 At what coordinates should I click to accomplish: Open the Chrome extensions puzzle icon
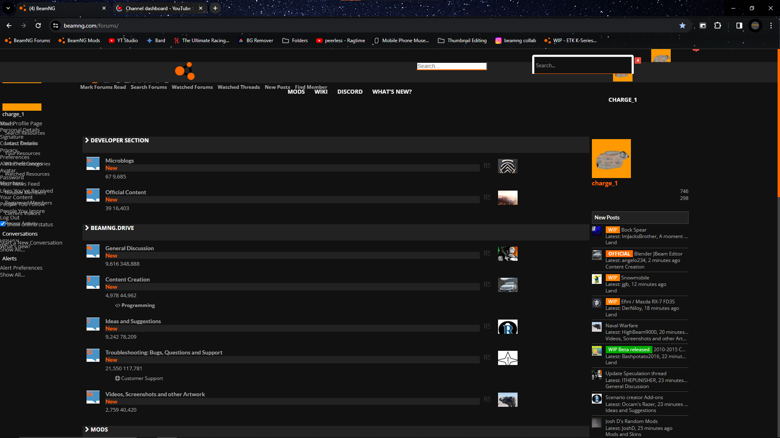[718, 26]
